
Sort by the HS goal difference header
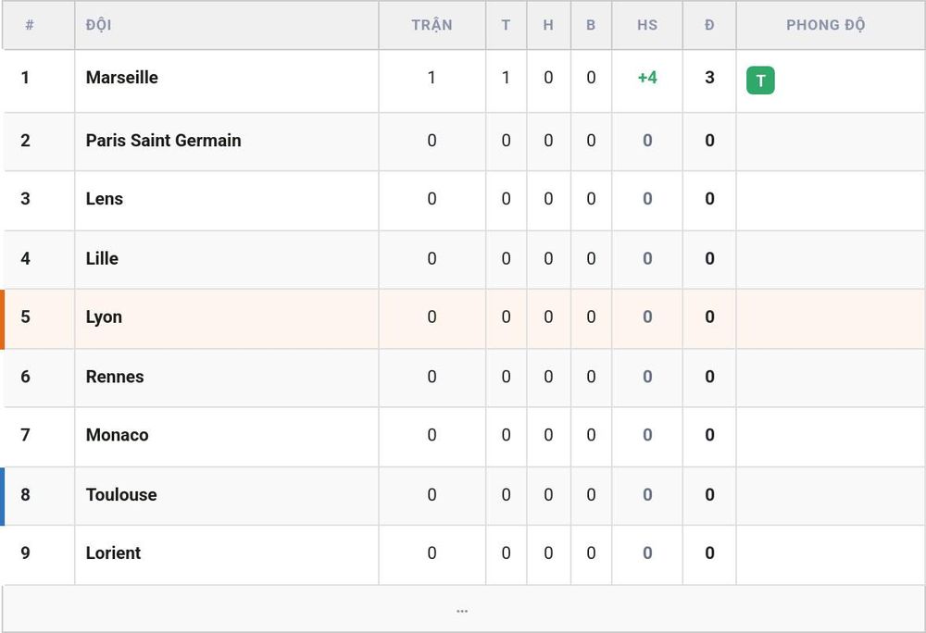pos(647,25)
